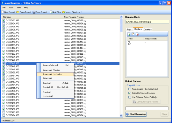
Task: Open the File menu
Action: [x=4, y=8]
